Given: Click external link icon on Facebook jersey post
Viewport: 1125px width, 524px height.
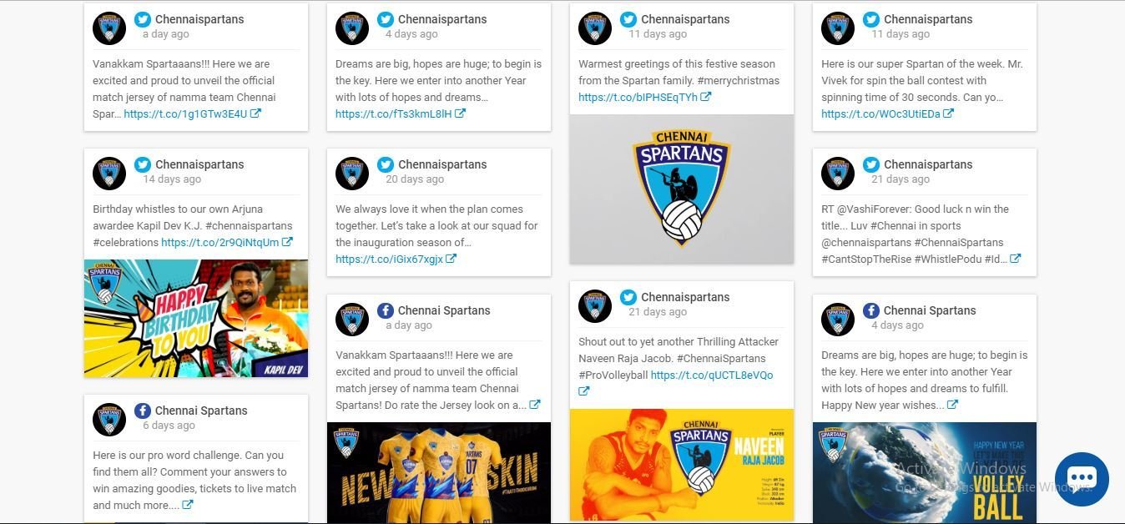Looking at the screenshot, I should (x=535, y=405).
